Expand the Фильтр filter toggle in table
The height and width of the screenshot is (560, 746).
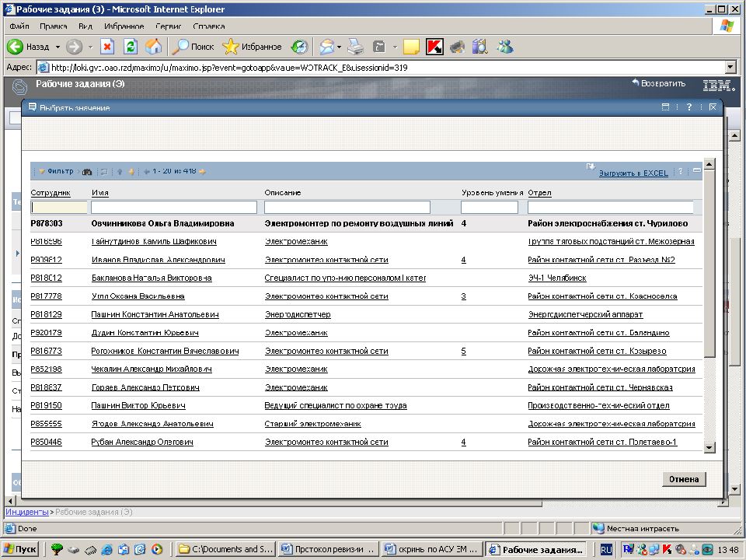[56, 171]
